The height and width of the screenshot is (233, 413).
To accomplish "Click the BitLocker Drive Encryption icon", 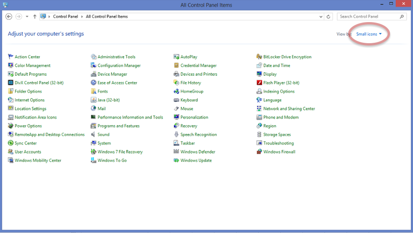I will [259, 57].
